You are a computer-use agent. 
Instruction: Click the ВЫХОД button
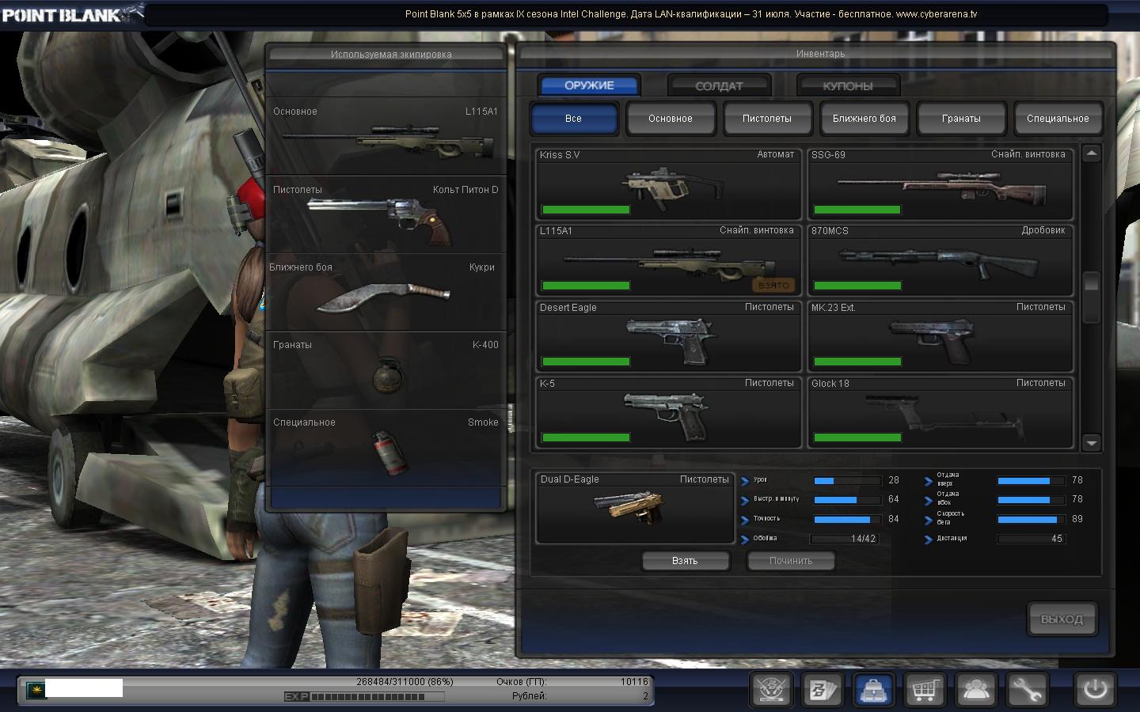click(x=1061, y=619)
